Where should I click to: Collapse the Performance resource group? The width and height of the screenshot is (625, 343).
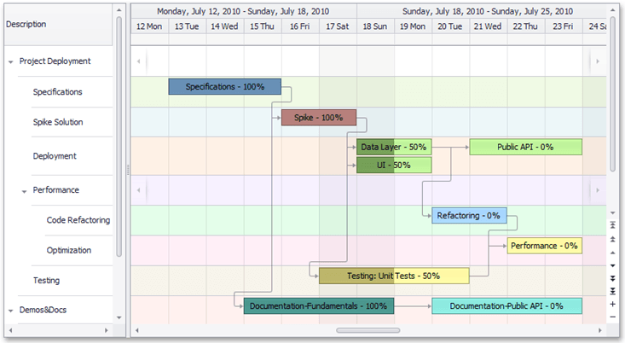(25, 191)
